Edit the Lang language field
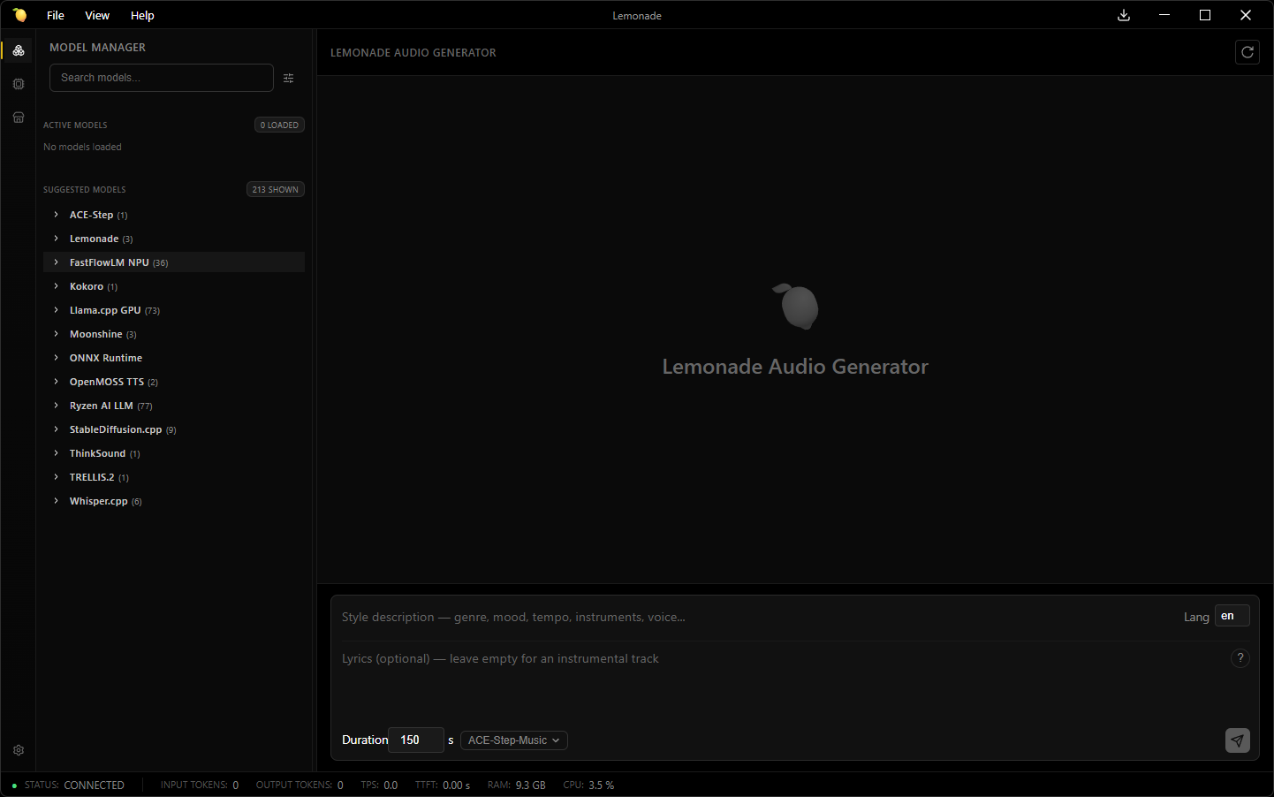The height and width of the screenshot is (797, 1274). pyautogui.click(x=1232, y=616)
